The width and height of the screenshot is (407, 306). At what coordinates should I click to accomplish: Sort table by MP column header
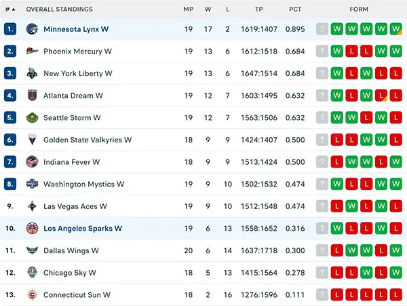point(188,9)
